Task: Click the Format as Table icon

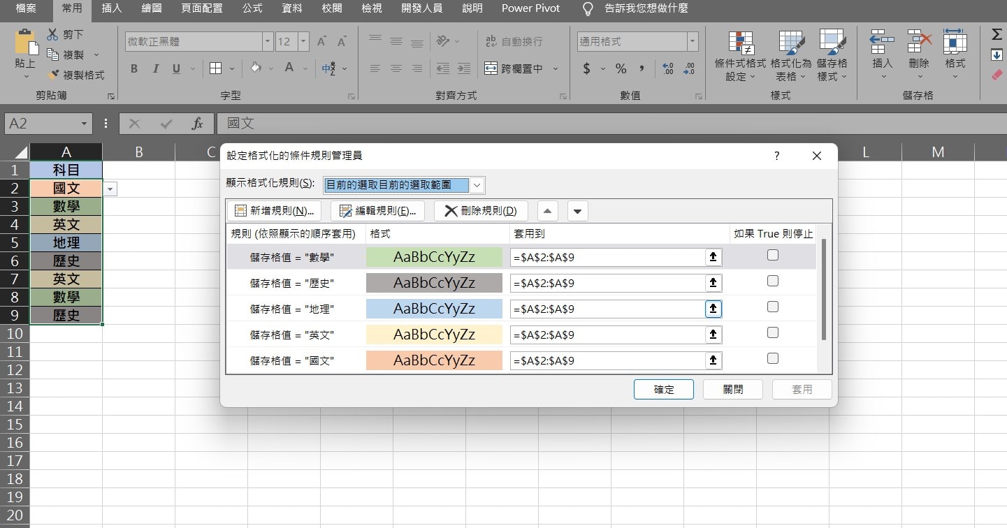Action: coord(791,43)
